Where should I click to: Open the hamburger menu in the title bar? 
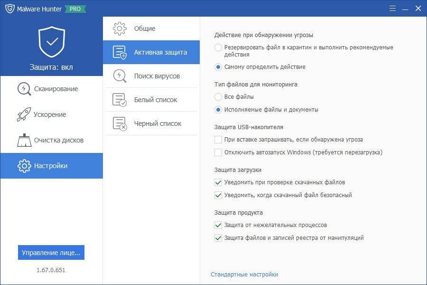(392, 9)
